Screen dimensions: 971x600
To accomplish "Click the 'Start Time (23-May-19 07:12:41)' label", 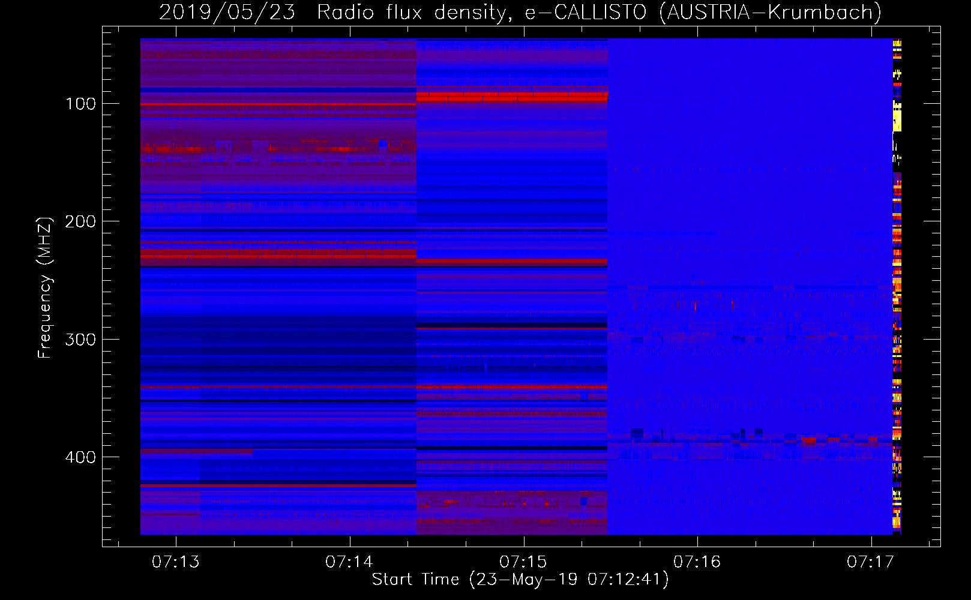I will (520, 580).
